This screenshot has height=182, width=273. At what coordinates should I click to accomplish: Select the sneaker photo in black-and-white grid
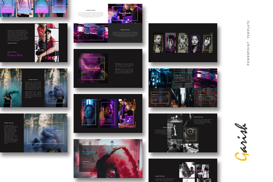[x=191, y=148]
